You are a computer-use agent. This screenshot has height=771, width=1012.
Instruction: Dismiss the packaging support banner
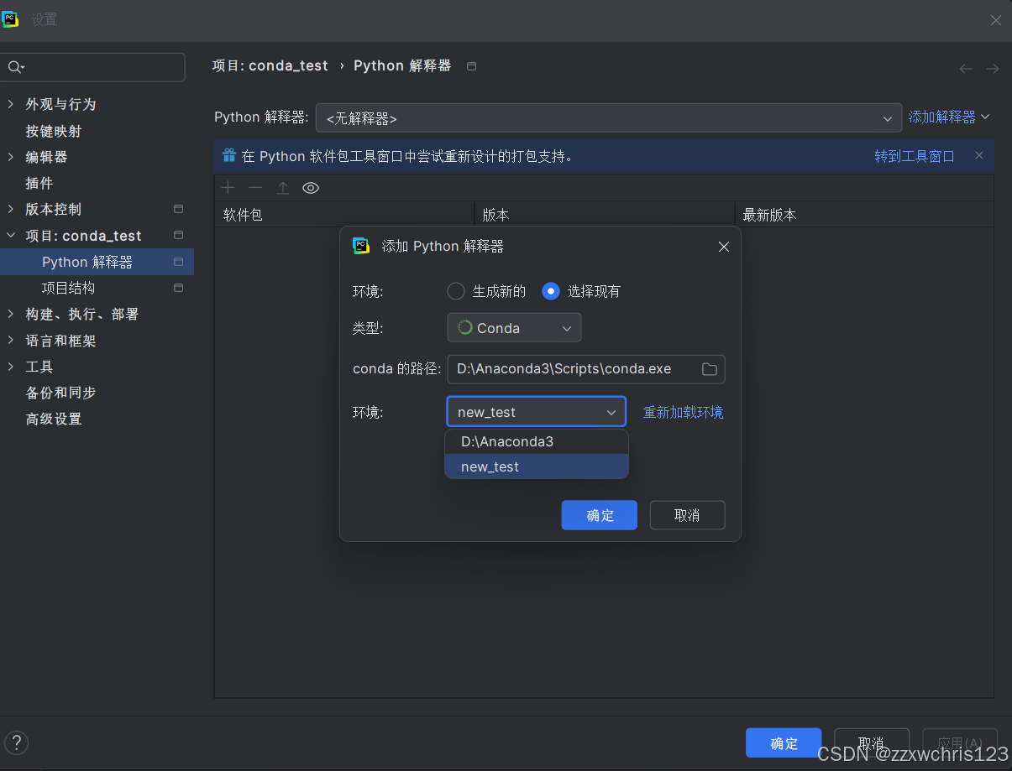[x=978, y=155]
